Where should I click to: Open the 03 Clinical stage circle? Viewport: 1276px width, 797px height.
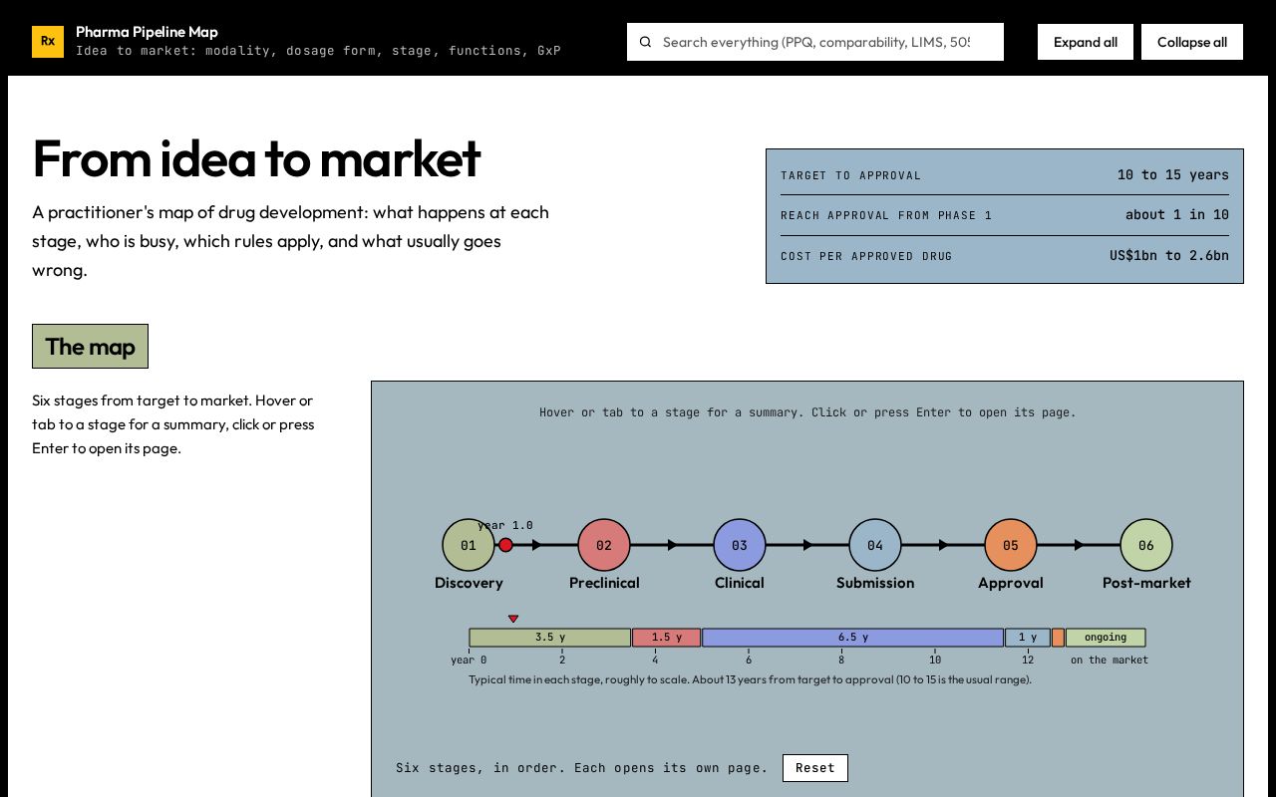coord(740,545)
